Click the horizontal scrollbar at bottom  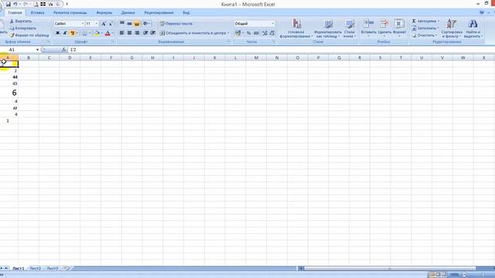[390, 269]
